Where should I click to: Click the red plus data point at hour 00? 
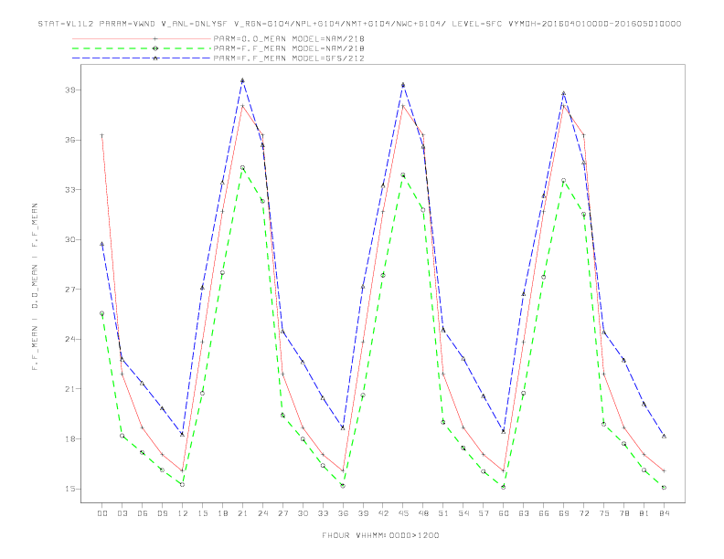[x=102, y=135]
